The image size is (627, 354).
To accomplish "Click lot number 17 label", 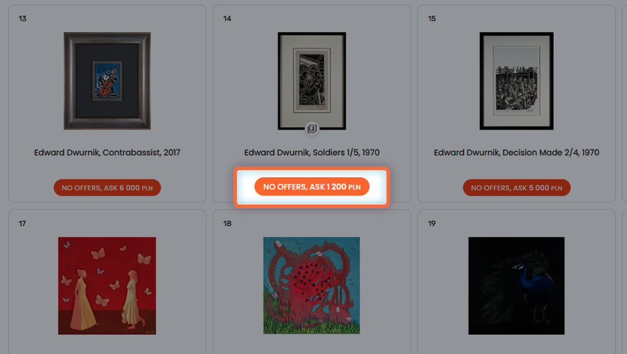I will click(x=22, y=224).
